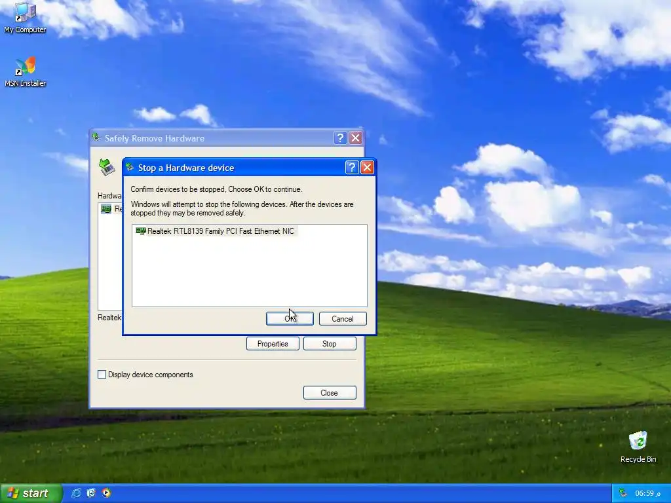Open Properties in Safely Remove Hardware window

(x=273, y=344)
